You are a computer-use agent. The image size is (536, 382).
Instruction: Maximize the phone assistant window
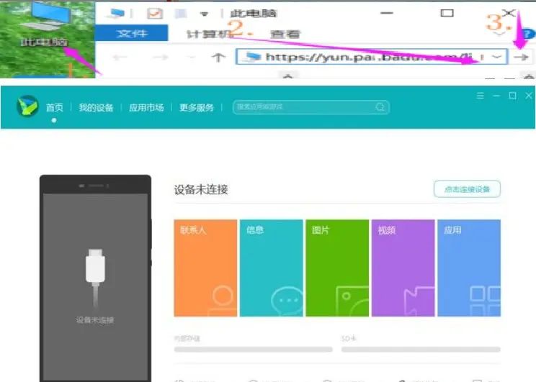[x=512, y=96]
